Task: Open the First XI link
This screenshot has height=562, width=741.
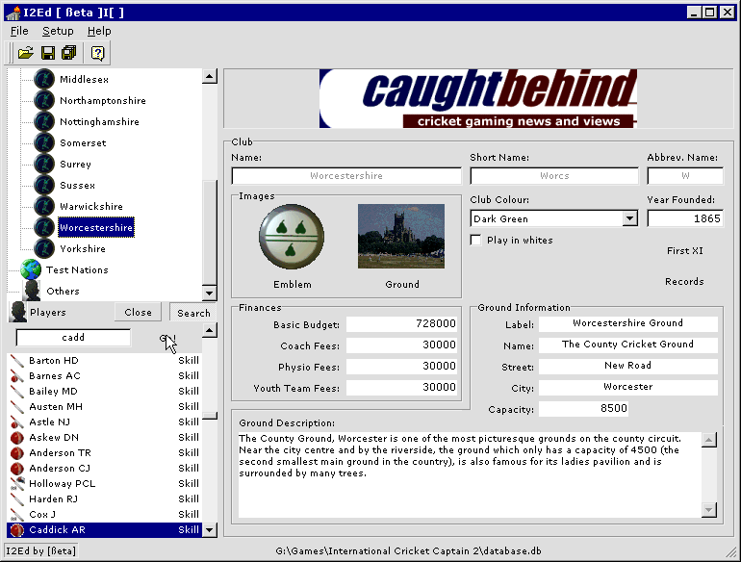Action: pos(684,251)
